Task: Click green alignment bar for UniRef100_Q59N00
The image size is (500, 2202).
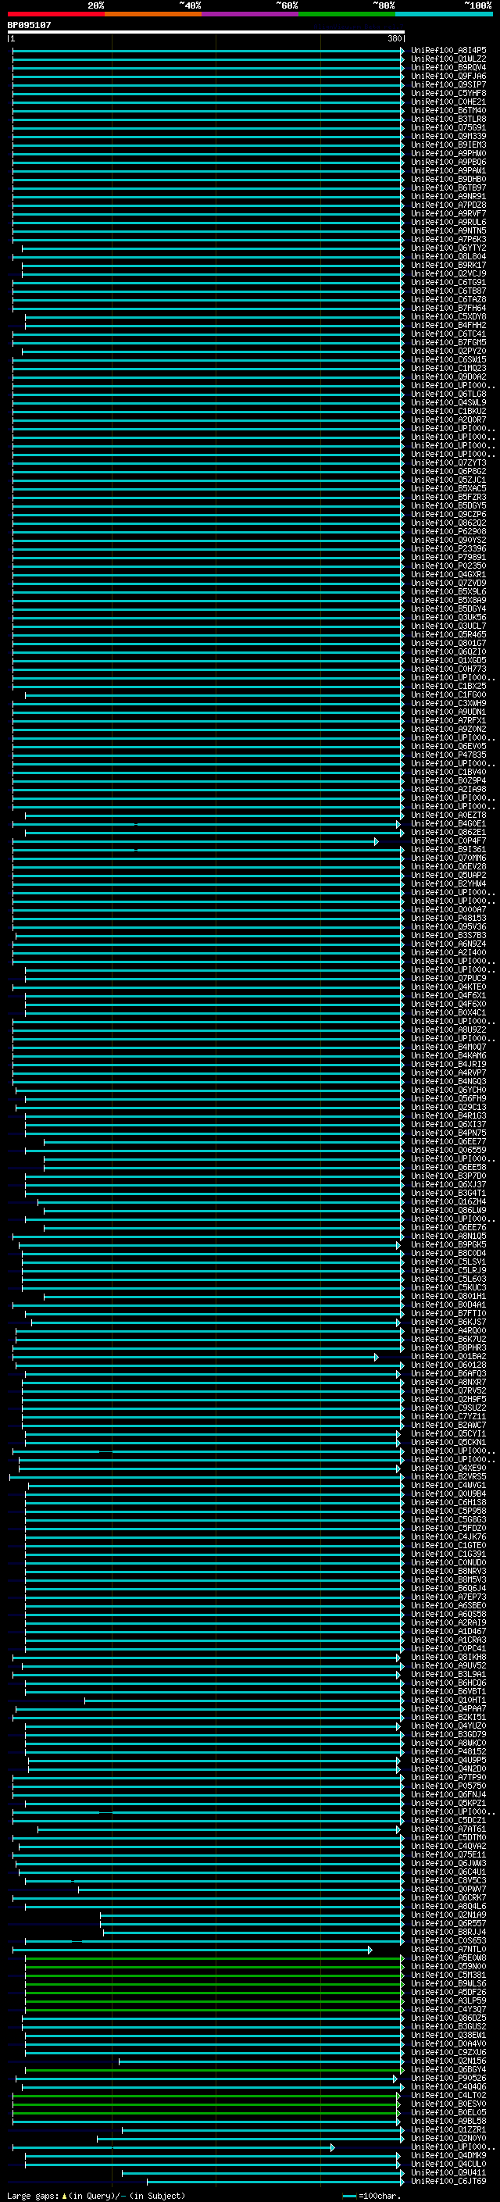Action: [215, 1967]
